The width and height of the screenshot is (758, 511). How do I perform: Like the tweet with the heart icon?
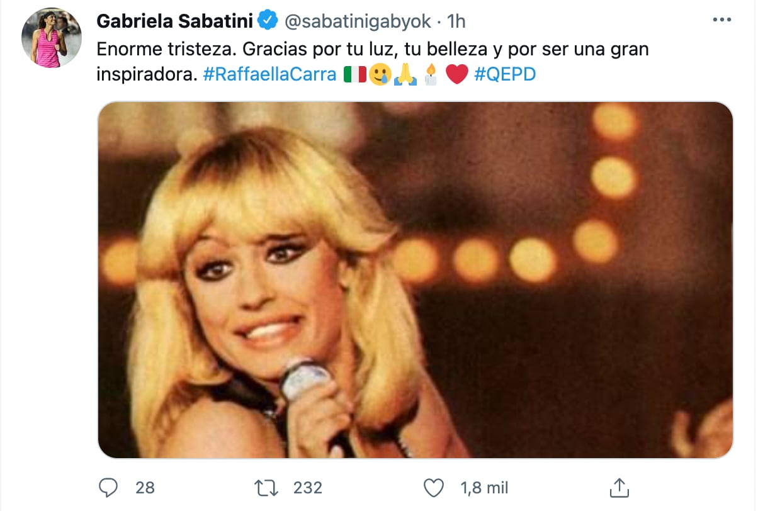pos(433,488)
